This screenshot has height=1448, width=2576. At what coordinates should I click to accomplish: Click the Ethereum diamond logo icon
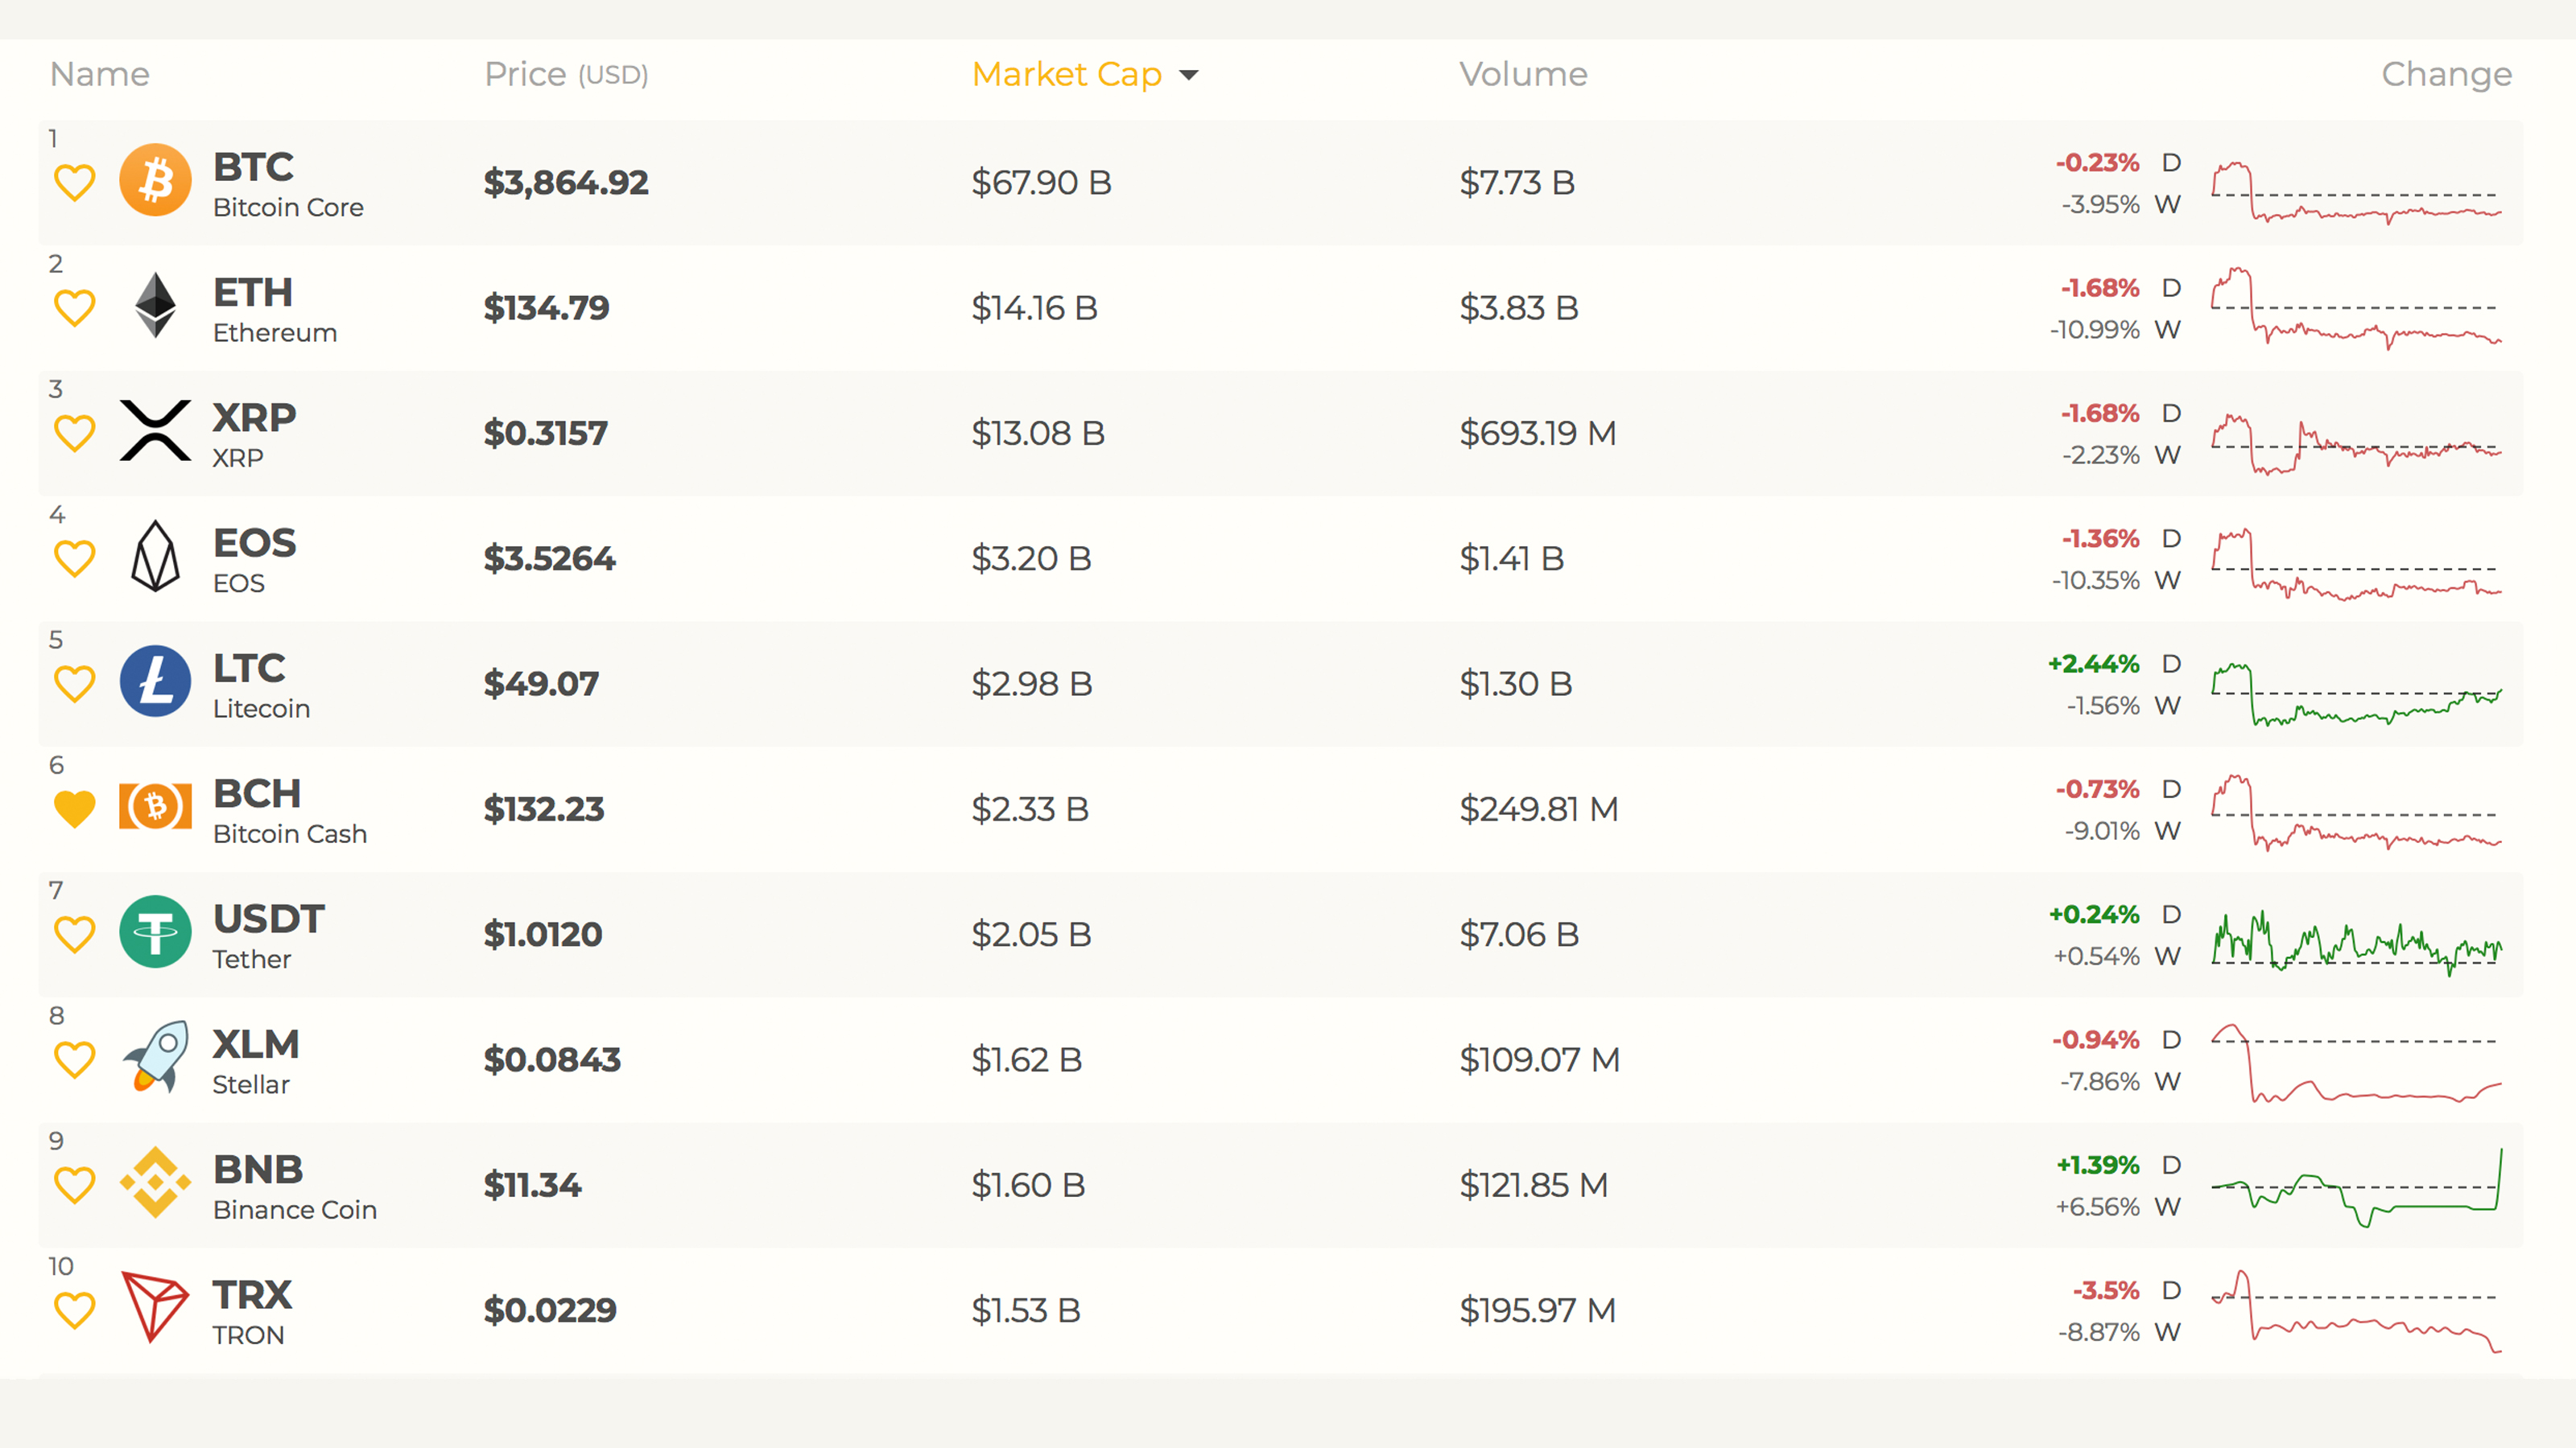(155, 306)
